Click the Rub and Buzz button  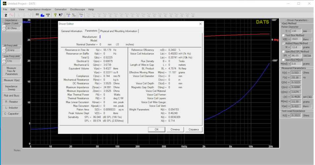[x=11, y=96]
